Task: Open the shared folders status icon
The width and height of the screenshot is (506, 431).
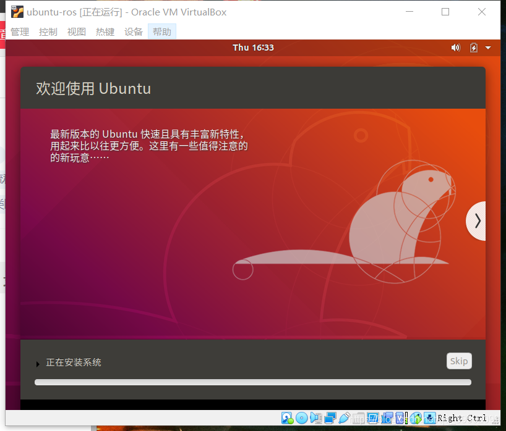Action: click(359, 418)
